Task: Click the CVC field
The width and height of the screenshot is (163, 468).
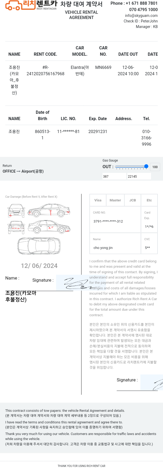Action: click(149, 243)
